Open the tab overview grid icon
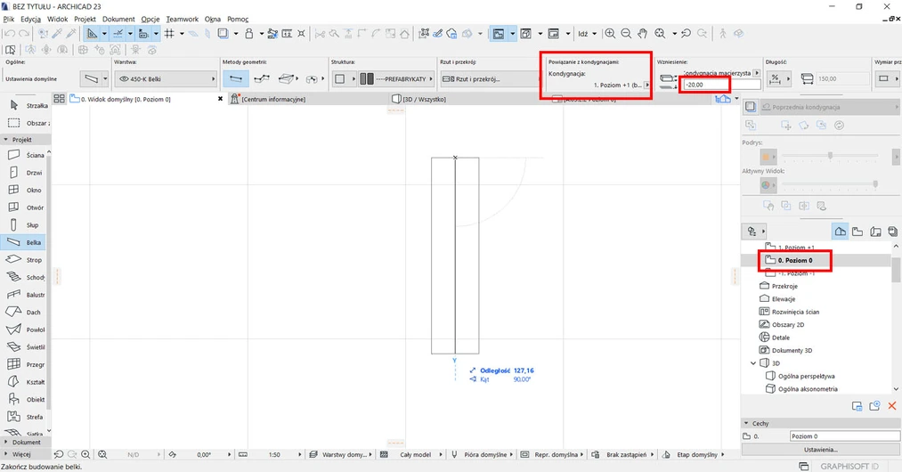The image size is (902, 472). pyautogui.click(x=59, y=99)
